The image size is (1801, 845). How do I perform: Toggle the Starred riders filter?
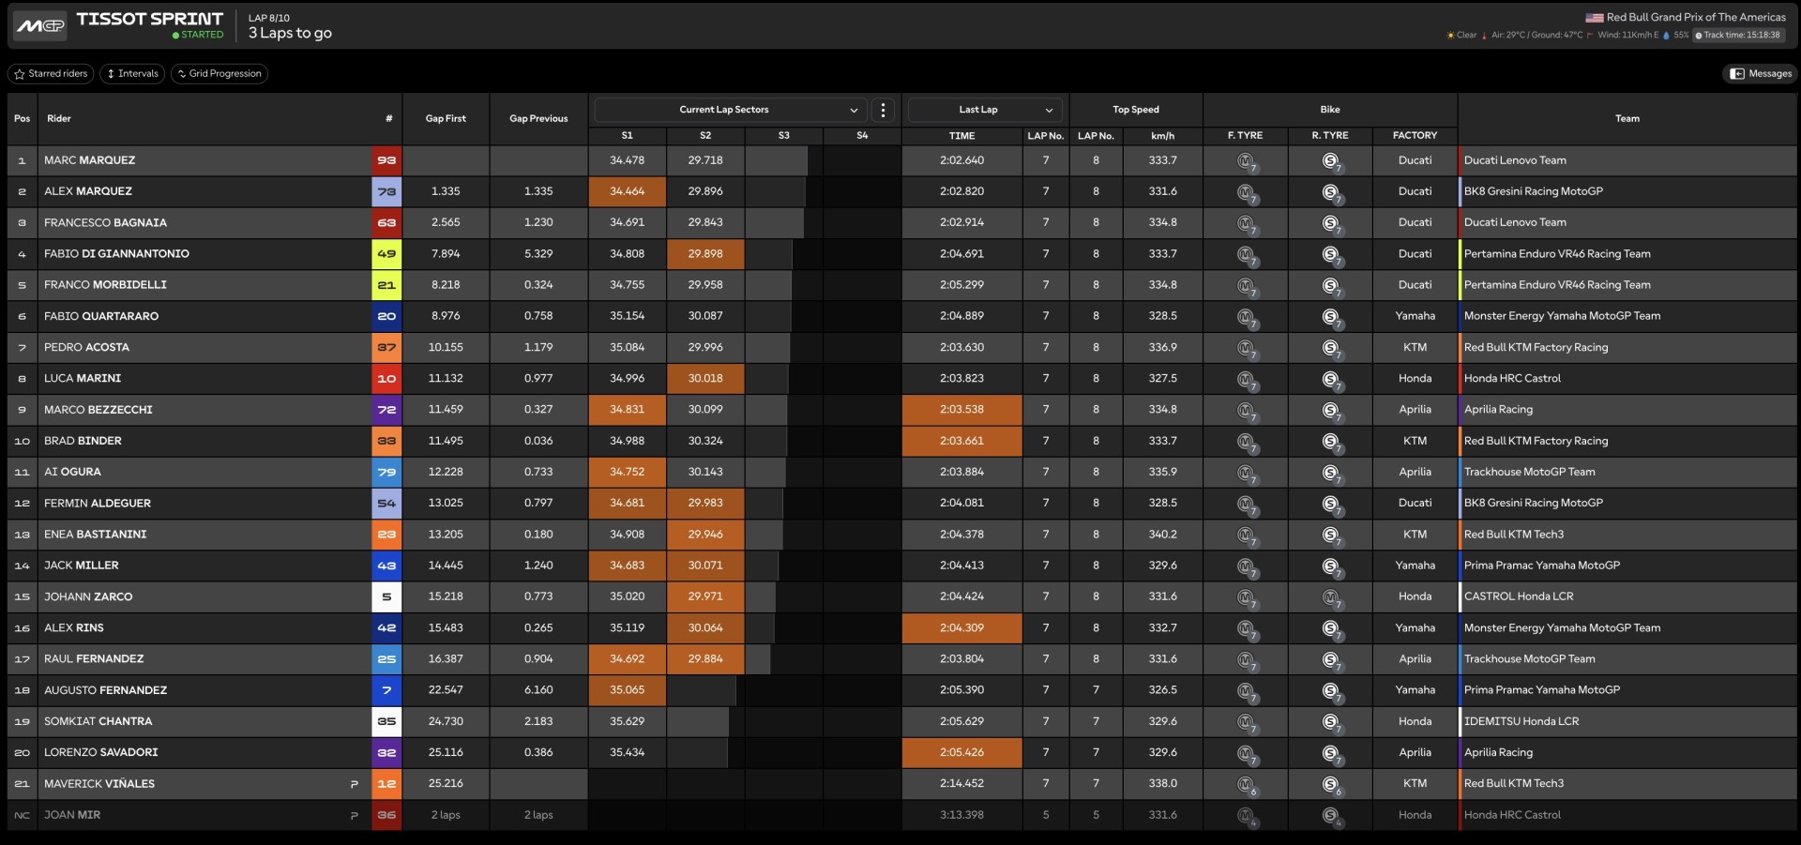tap(51, 73)
